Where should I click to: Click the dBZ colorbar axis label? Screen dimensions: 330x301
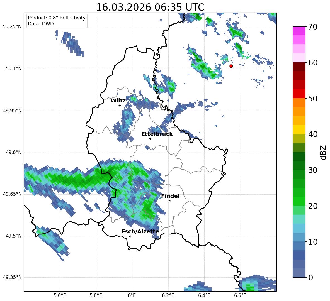point(324,152)
